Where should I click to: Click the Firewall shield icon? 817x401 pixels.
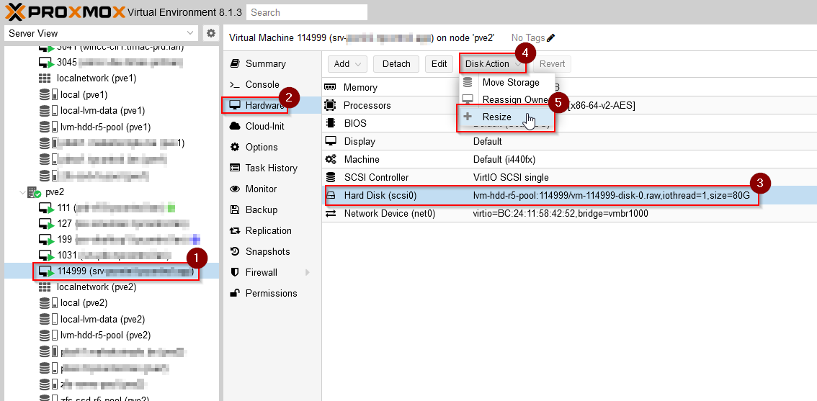click(x=234, y=272)
